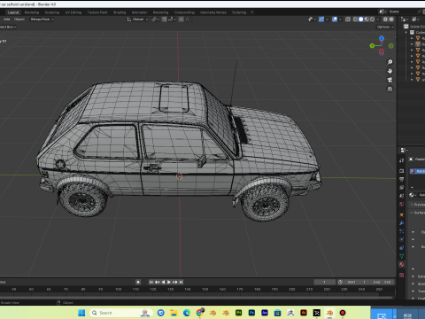Switch to solid viewport shading
Image resolution: width=425 pixels, height=319 pixels.
point(360,19)
